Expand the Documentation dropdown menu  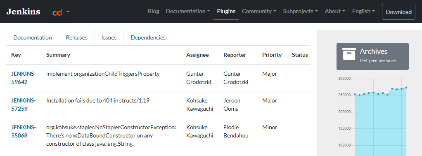coord(188,11)
